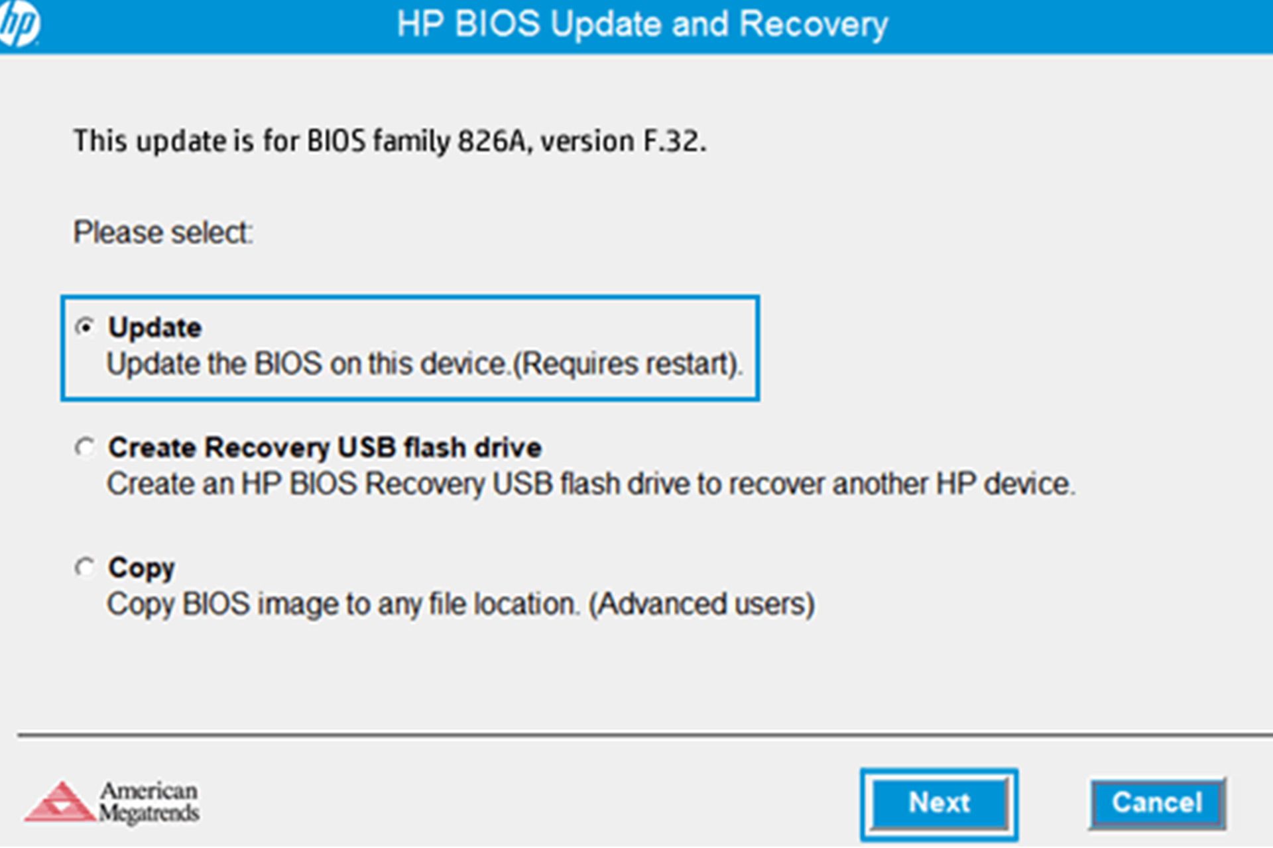The image size is (1273, 848).
Task: Click the "(Requires restart)" note text
Action: pyautogui.click(x=627, y=364)
